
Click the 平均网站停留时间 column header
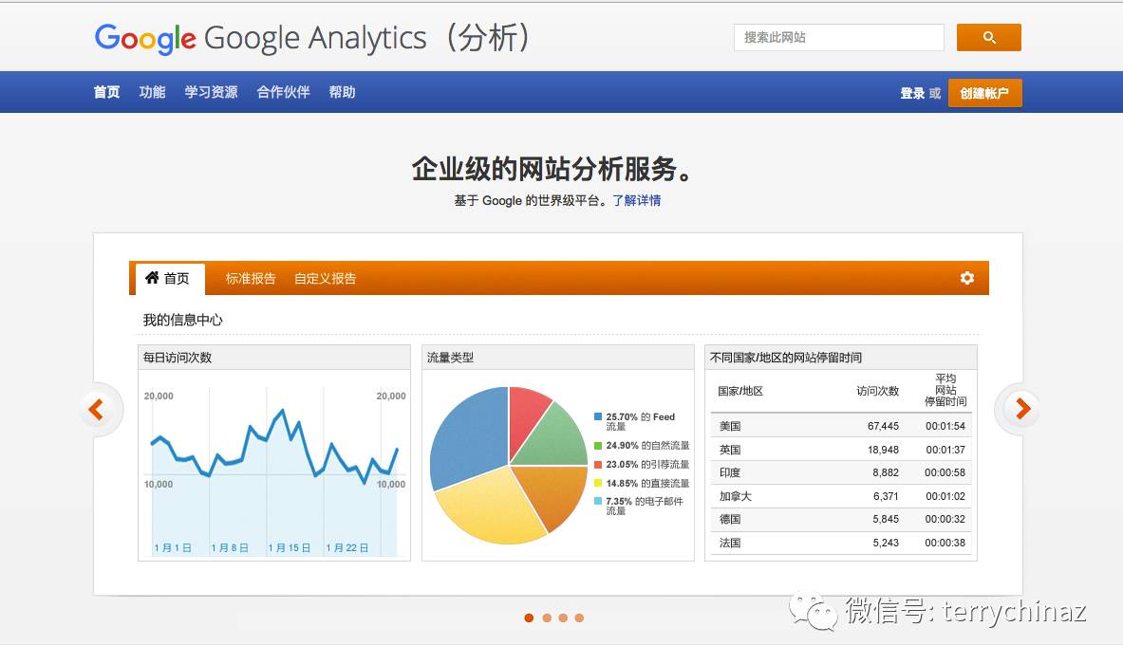point(945,390)
